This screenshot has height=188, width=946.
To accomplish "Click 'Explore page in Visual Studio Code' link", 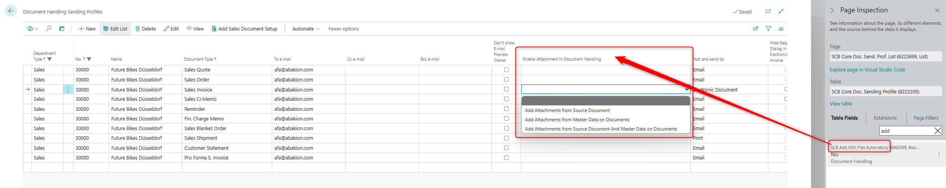I will 867,70.
